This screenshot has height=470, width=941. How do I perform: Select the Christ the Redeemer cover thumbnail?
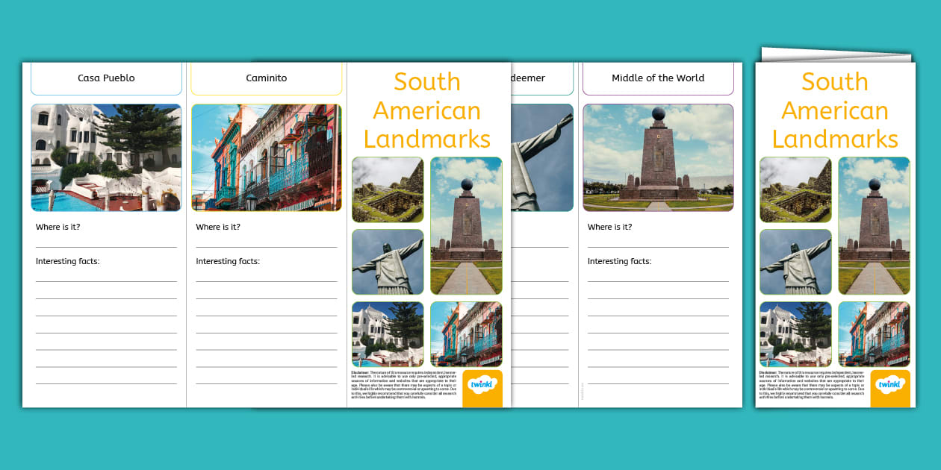(x=795, y=261)
